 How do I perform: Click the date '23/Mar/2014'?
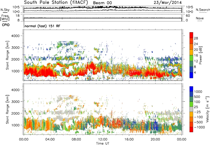click(x=168, y=3)
